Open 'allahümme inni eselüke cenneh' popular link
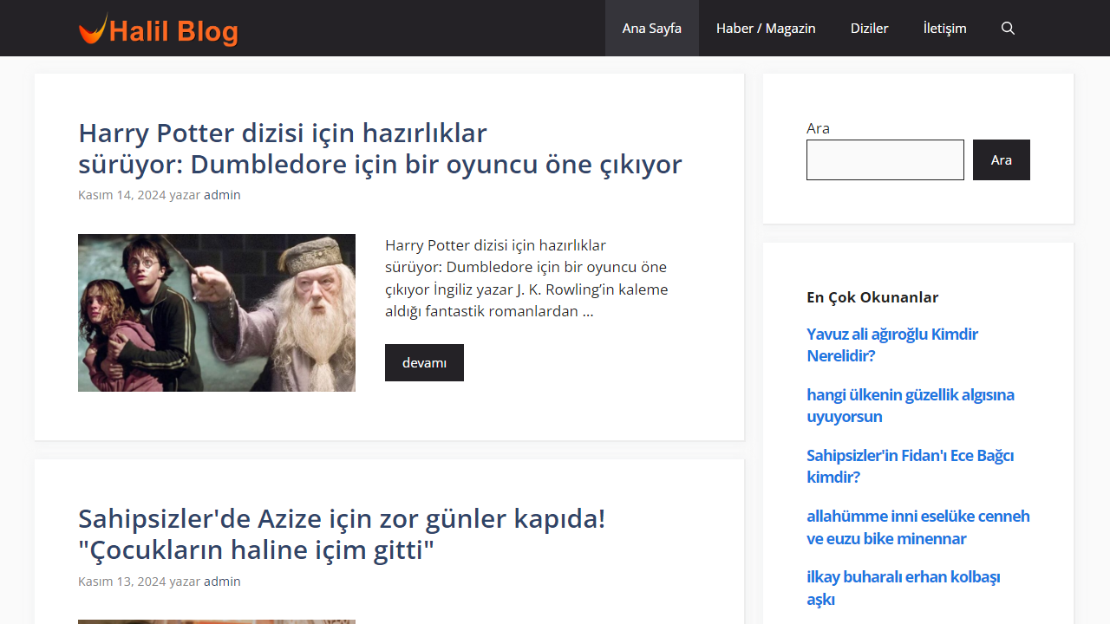This screenshot has height=624, width=1110. click(917, 527)
